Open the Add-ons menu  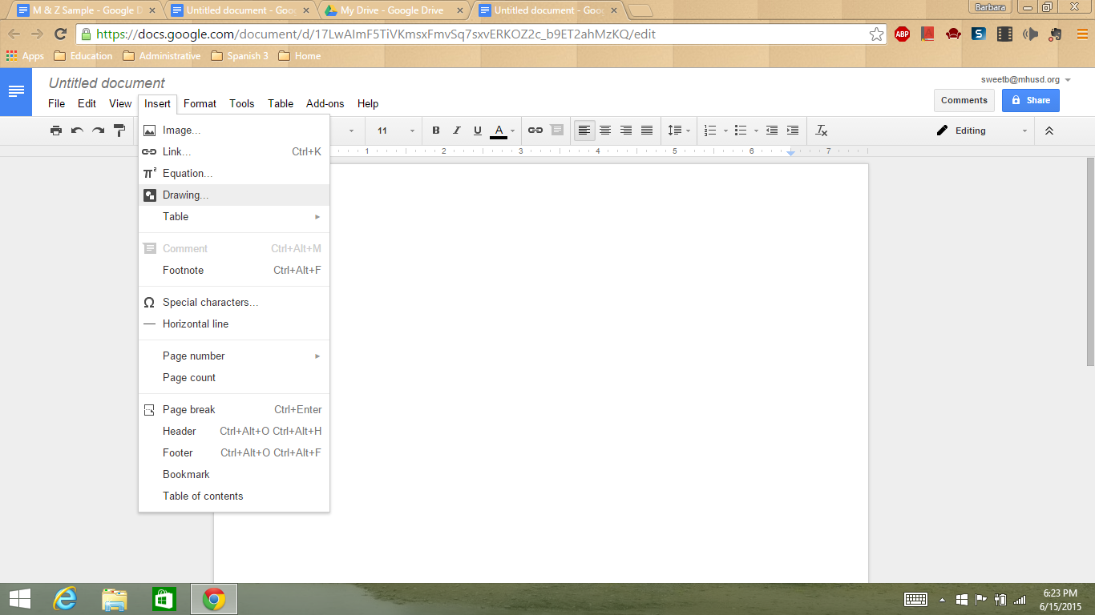click(325, 103)
